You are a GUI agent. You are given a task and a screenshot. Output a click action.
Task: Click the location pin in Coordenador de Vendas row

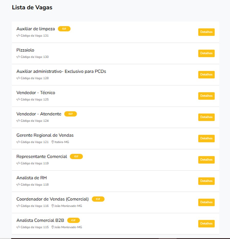coord(53,206)
